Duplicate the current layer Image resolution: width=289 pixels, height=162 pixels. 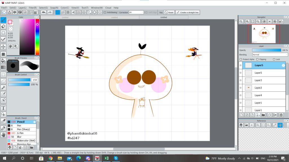[x=270, y=115]
